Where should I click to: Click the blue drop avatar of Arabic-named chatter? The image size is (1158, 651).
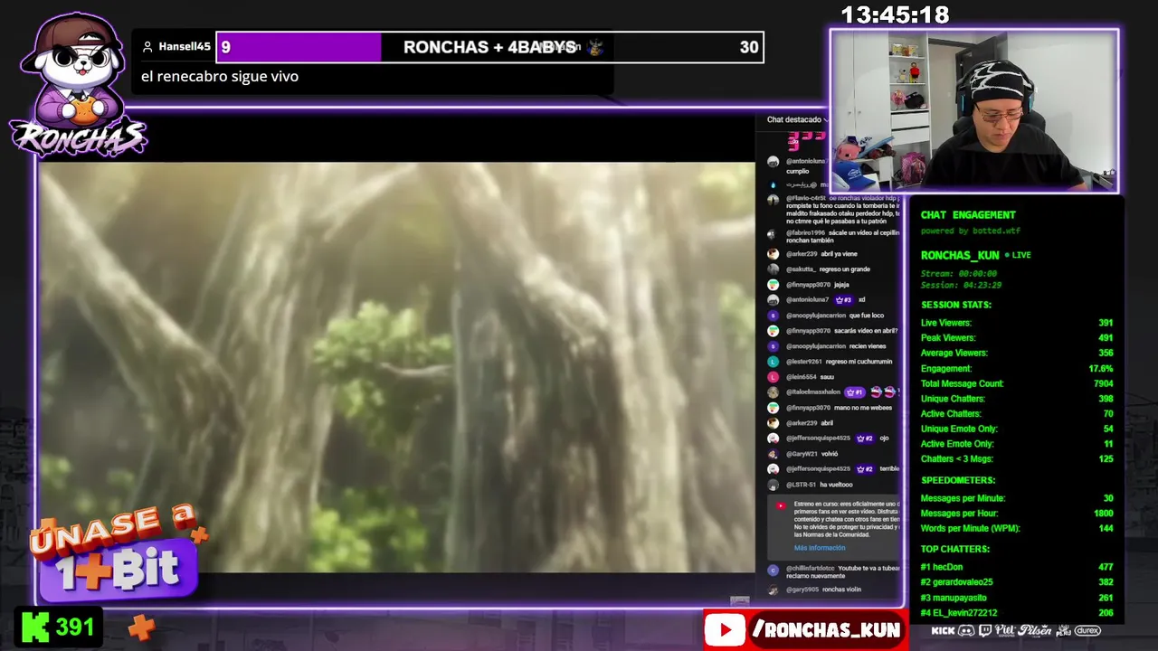773,184
